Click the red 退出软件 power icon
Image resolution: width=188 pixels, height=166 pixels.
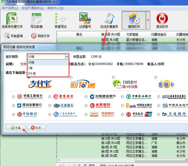(162, 19)
